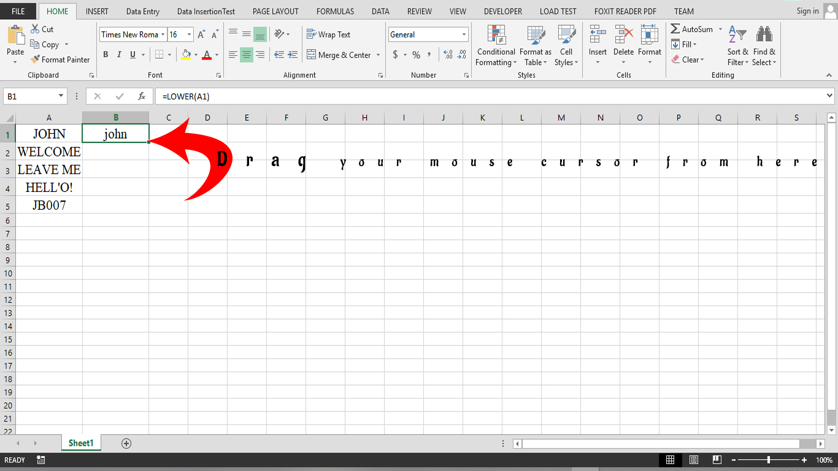Screen dimensions: 838x471
Task: Click the Decrease Indent icon
Action: point(279,55)
